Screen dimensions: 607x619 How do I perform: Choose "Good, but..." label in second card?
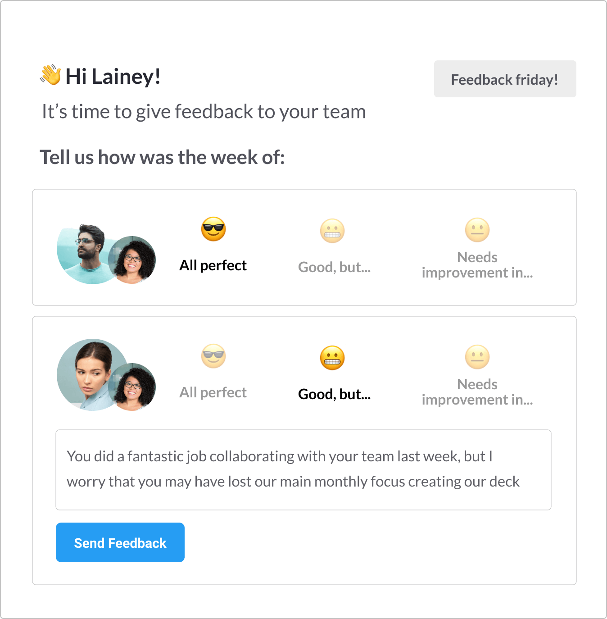coord(334,394)
